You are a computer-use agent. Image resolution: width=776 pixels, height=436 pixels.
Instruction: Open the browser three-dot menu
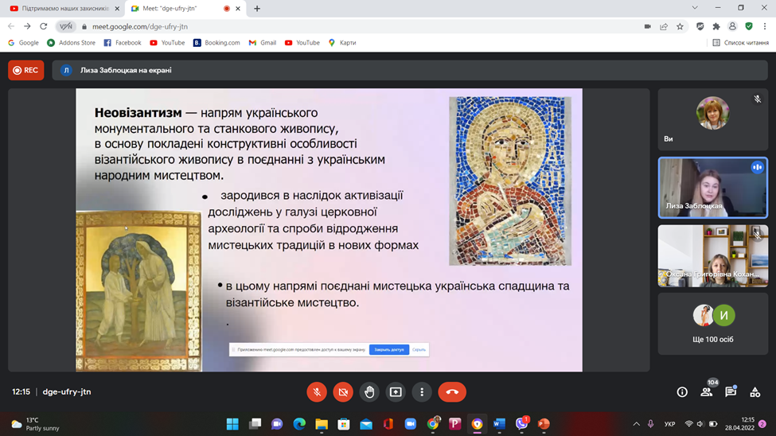765,26
